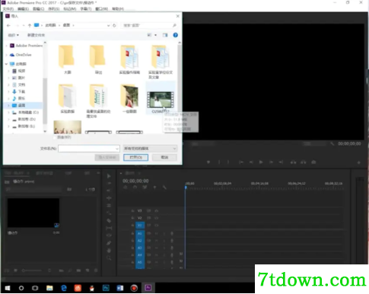Select the Selection tool in tools panel
The height and width of the screenshot is (294, 369).
click(109, 176)
